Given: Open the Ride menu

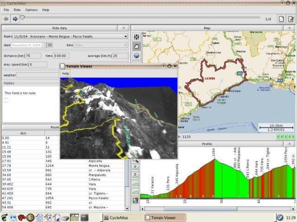Looking at the screenshot, I should (17, 10).
